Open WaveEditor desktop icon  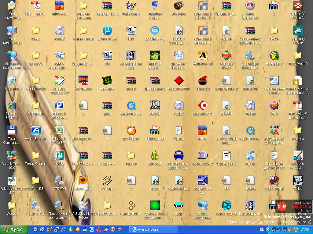(x=83, y=81)
